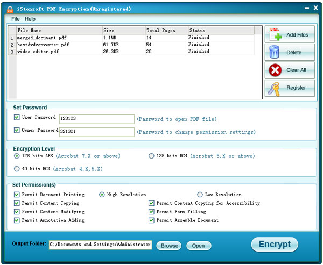Viewport: 323px width, 265px height.
Task: Click the User Password input field
Action: 97,119
